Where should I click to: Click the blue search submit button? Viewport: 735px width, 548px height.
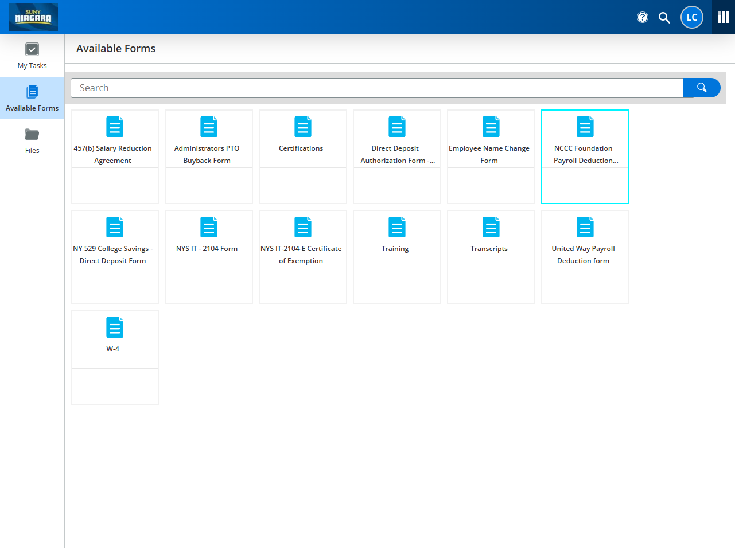pos(702,88)
